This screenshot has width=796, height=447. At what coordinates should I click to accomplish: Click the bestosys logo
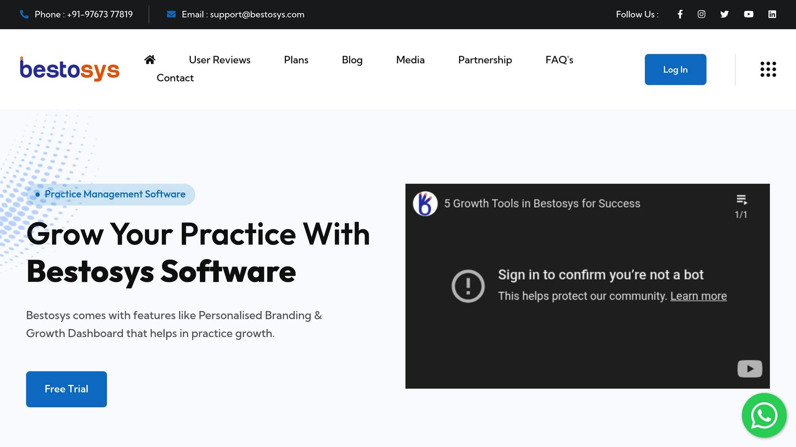click(70, 69)
